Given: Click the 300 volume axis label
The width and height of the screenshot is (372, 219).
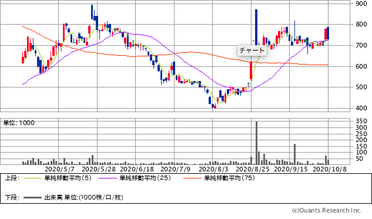Looking at the screenshot, I should point(361,127).
